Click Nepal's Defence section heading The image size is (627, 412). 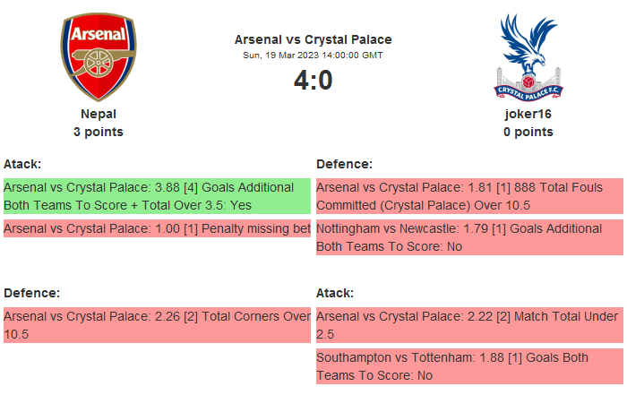pyautogui.click(x=31, y=293)
